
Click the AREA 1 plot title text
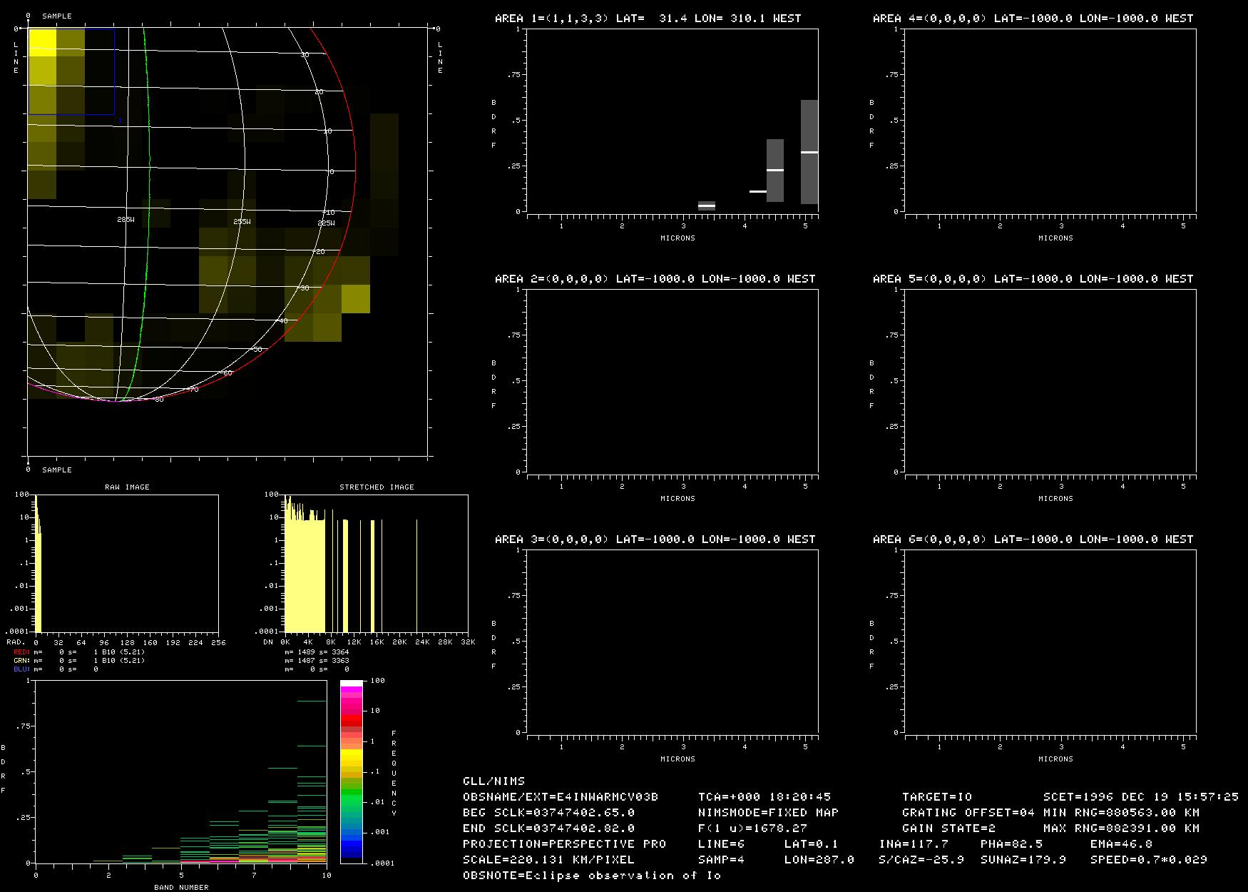[648, 19]
